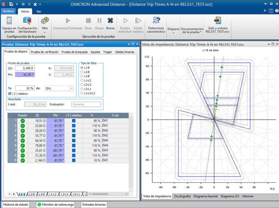Click the Comenzar/Continuar play icon
The height and width of the screenshot is (208, 279).
(x=68, y=21)
